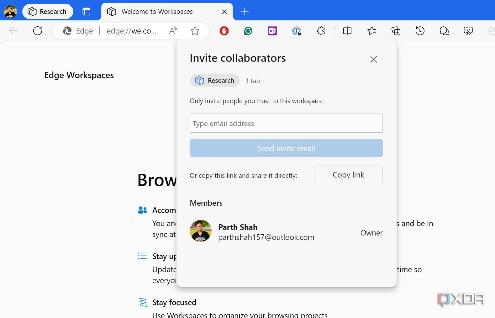Viewport: 495px width, 318px height.
Task: Open Read aloud from address bar
Action: (x=173, y=31)
